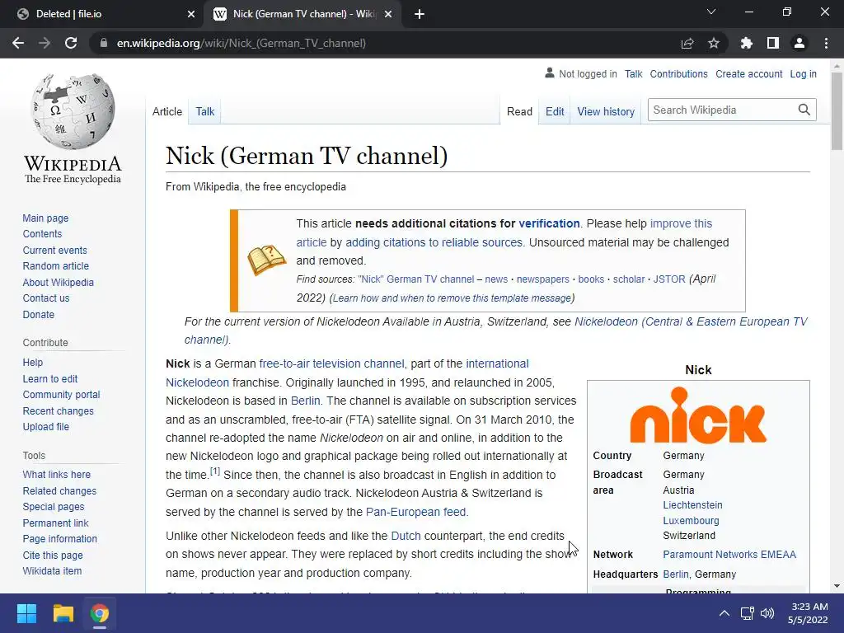Open Related changes
Screen dimensions: 844x633
(59, 491)
